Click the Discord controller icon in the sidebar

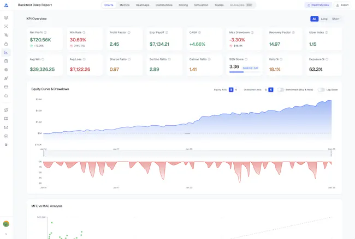[6, 136]
